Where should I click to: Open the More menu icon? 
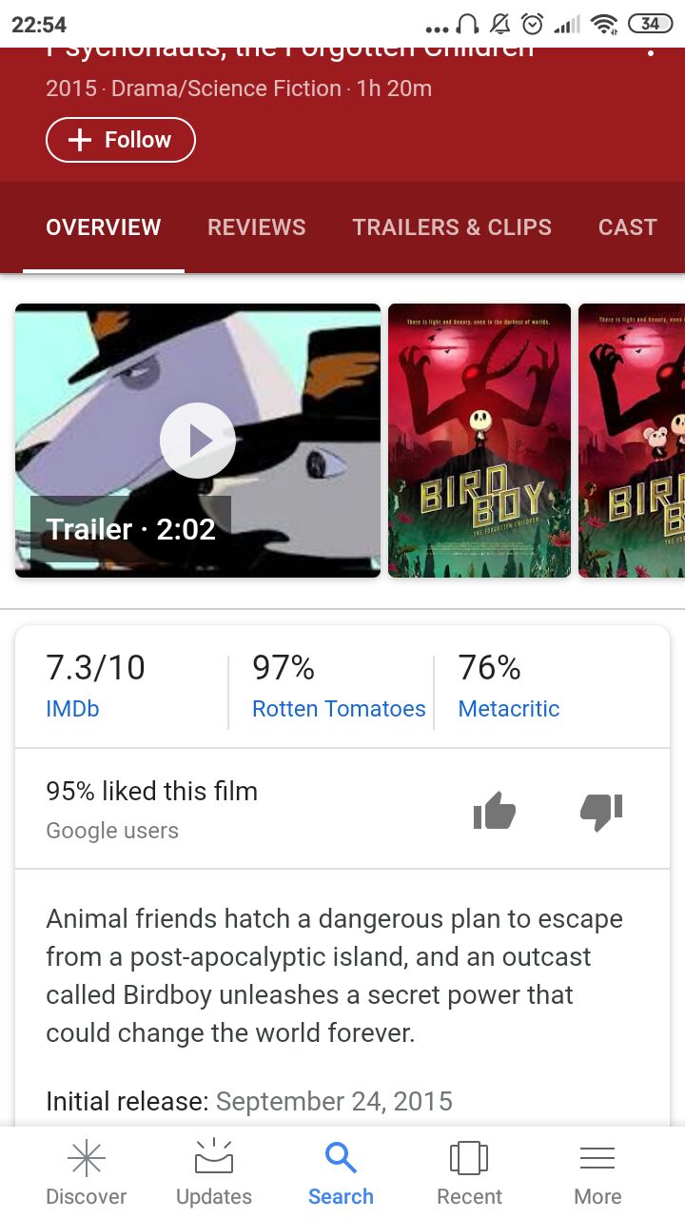(x=597, y=1158)
